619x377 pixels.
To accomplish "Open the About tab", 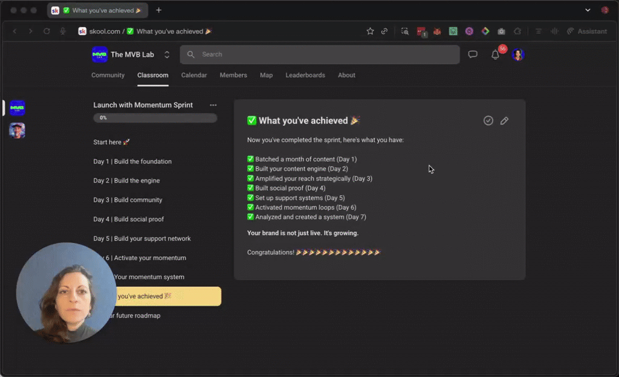I will (346, 75).
